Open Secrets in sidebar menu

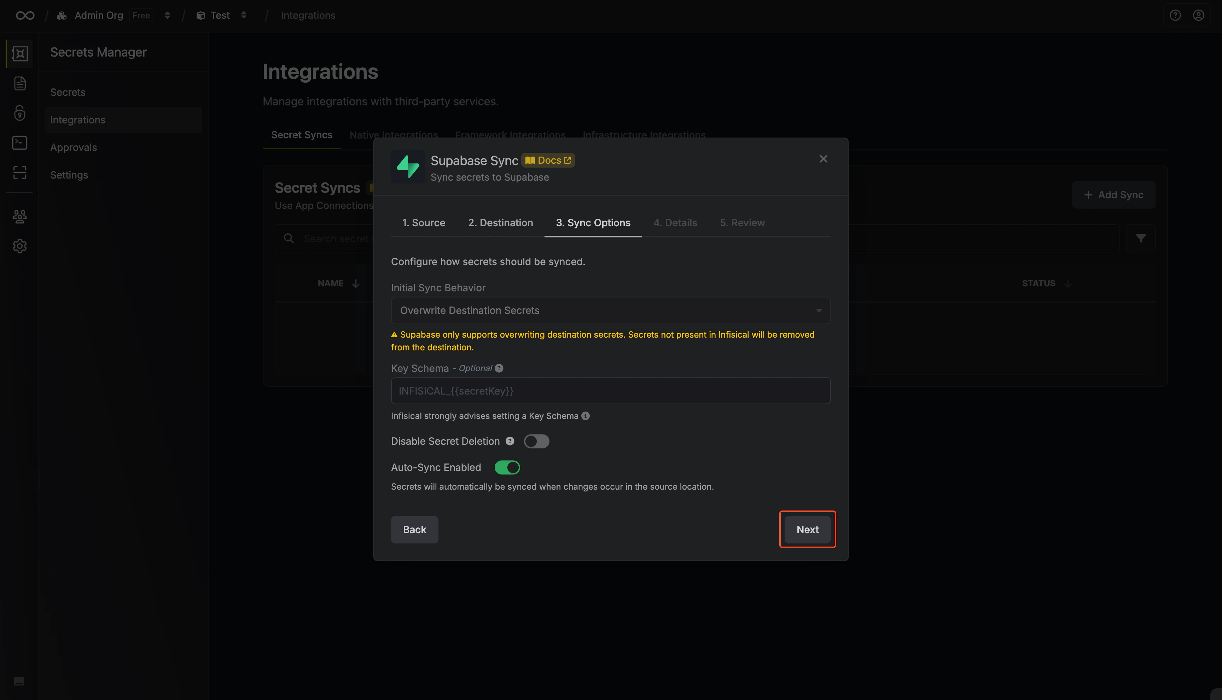(x=123, y=92)
